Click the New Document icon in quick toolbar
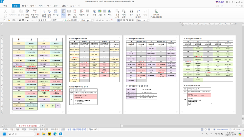 [x=4, y=20]
